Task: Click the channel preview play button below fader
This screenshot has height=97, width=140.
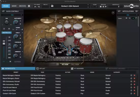Action: (x=10, y=61)
